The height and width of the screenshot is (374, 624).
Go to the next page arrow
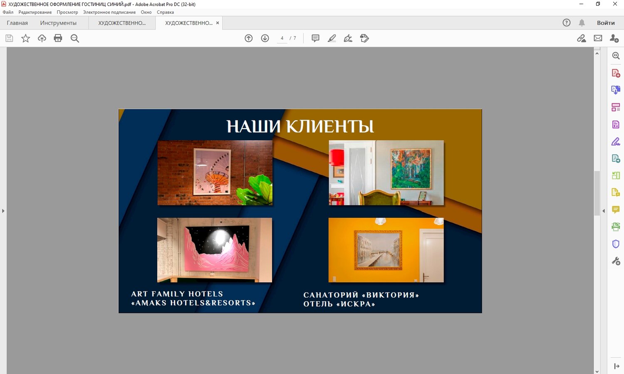point(265,38)
